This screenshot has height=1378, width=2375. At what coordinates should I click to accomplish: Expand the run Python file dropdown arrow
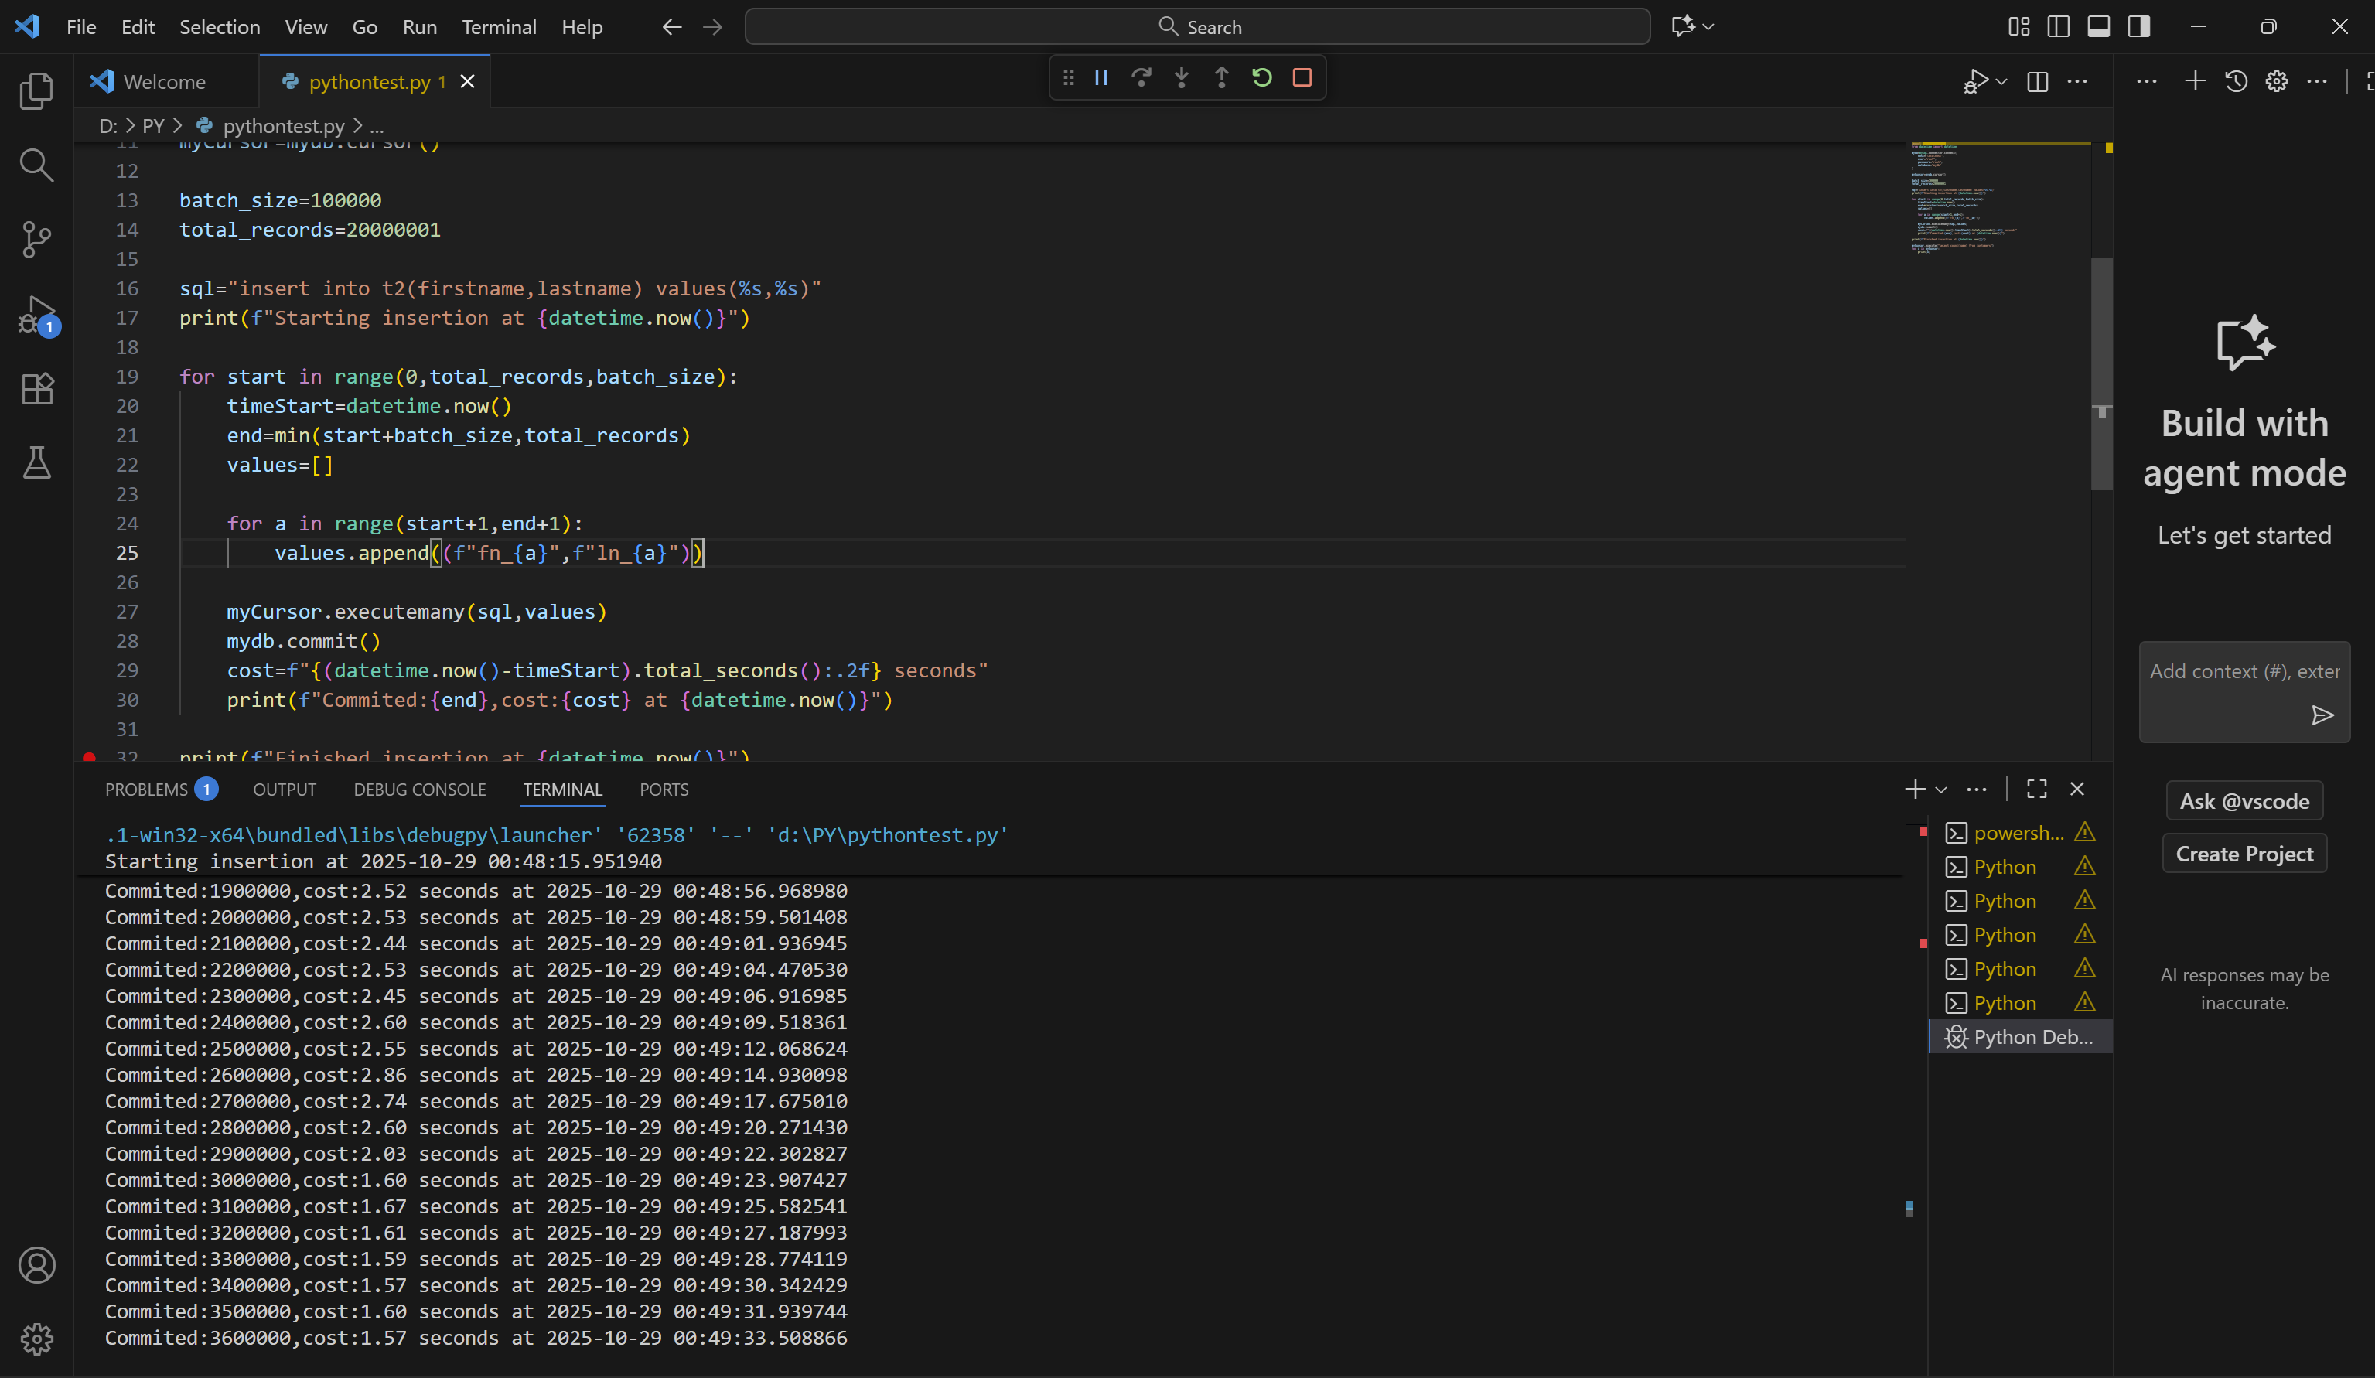pos(2001,82)
